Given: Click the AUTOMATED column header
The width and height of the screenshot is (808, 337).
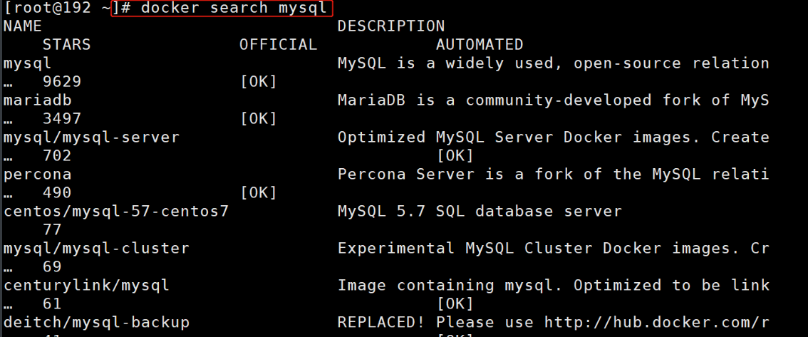Looking at the screenshot, I should coord(480,45).
